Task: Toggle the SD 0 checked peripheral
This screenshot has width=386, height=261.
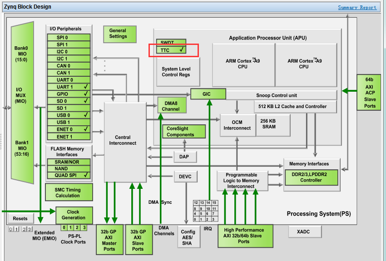Action: click(x=69, y=101)
